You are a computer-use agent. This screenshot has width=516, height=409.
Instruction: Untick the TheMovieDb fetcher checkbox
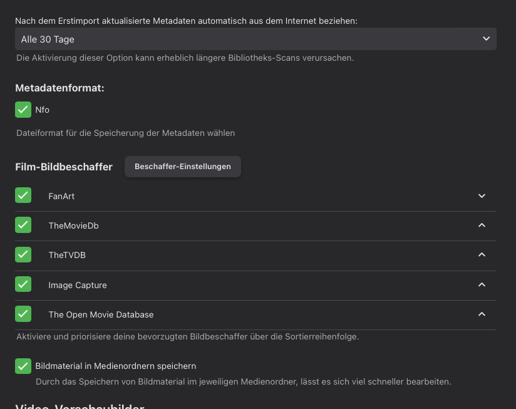coord(23,225)
